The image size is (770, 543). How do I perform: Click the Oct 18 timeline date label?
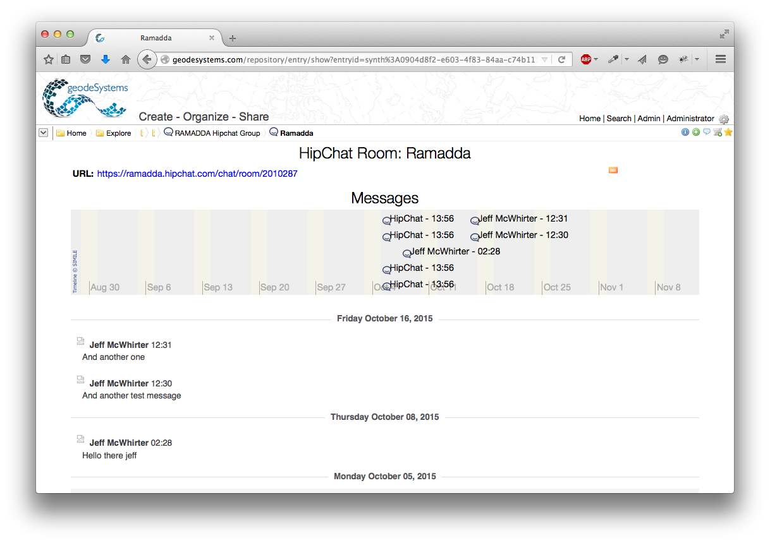click(x=501, y=287)
